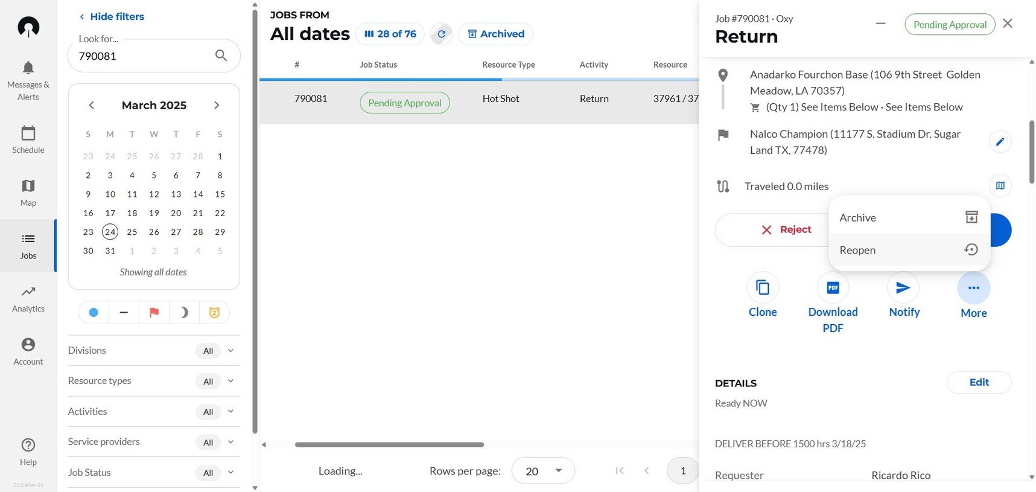
Task: Choose Reopen from the More menu
Action: point(909,250)
